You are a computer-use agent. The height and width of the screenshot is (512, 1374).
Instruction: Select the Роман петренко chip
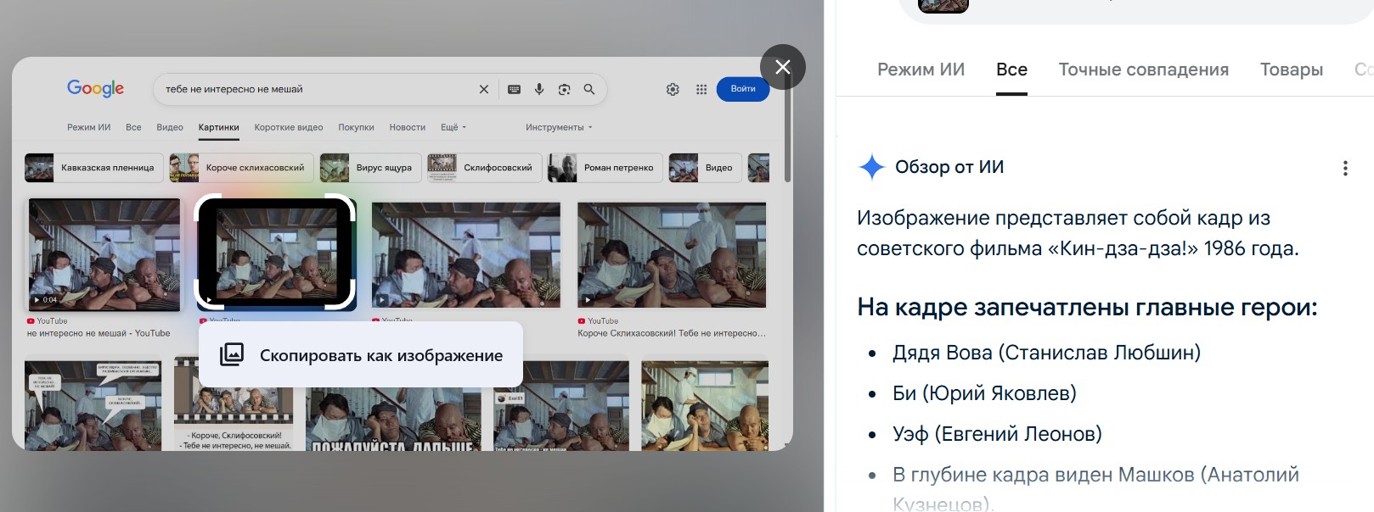(x=605, y=168)
